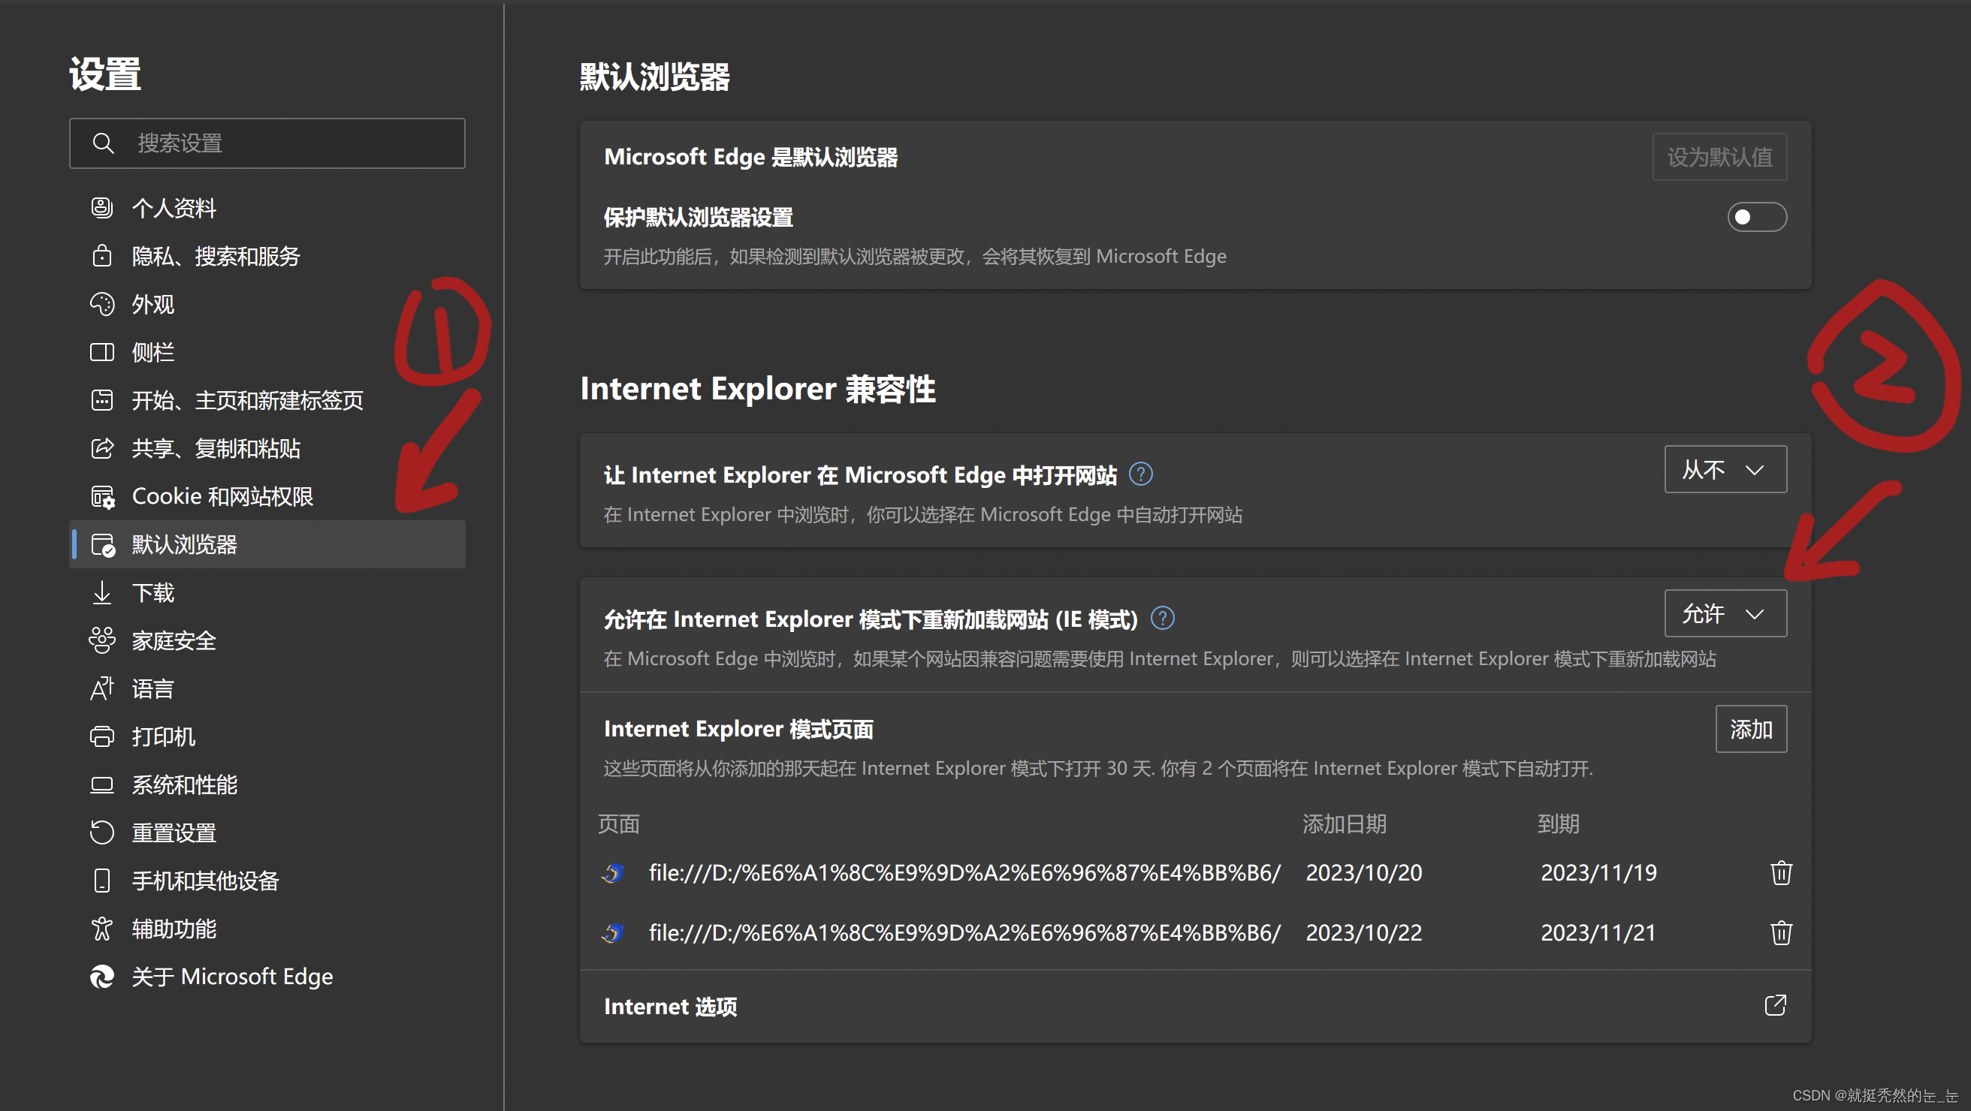Open the 从不 dropdown
Image resolution: width=1971 pixels, height=1111 pixels.
pos(1725,469)
